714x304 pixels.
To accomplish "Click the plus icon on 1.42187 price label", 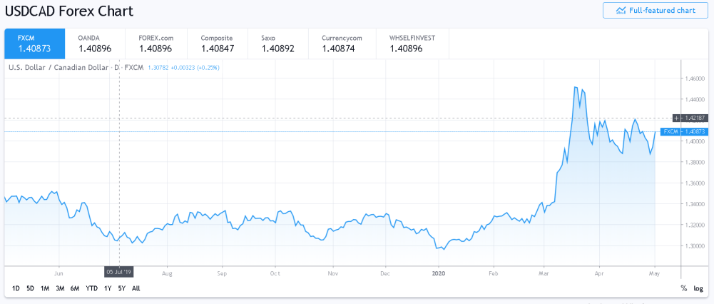I will pos(677,118).
